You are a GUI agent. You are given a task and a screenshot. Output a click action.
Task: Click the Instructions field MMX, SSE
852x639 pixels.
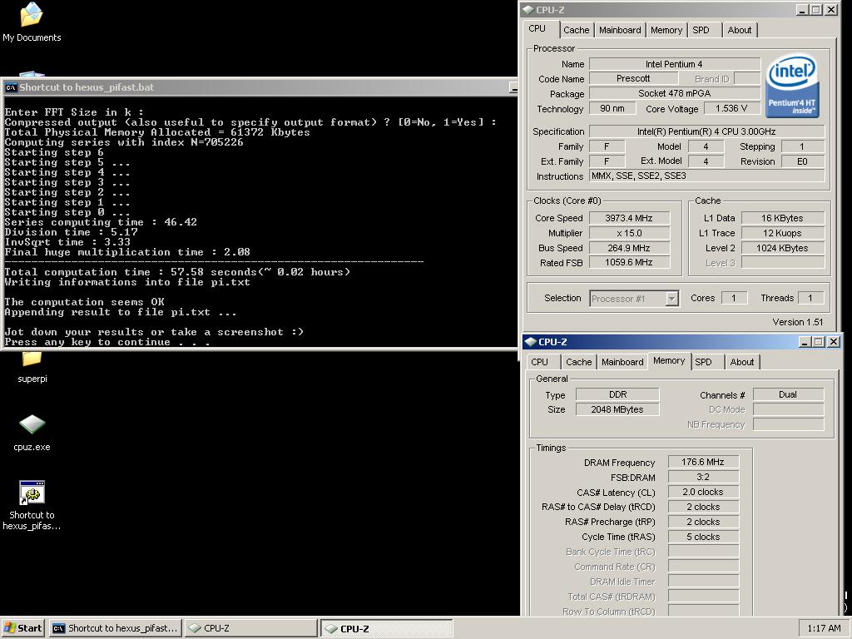pyautogui.click(x=706, y=176)
